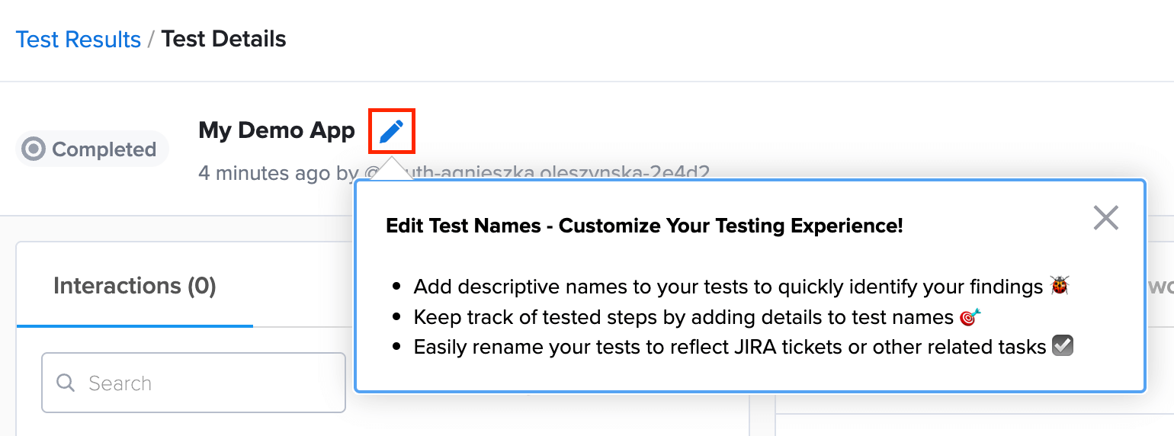Screen dimensions: 1174x436
Task: Click the dart target emoji in the tooltip
Action: pyautogui.click(x=970, y=316)
